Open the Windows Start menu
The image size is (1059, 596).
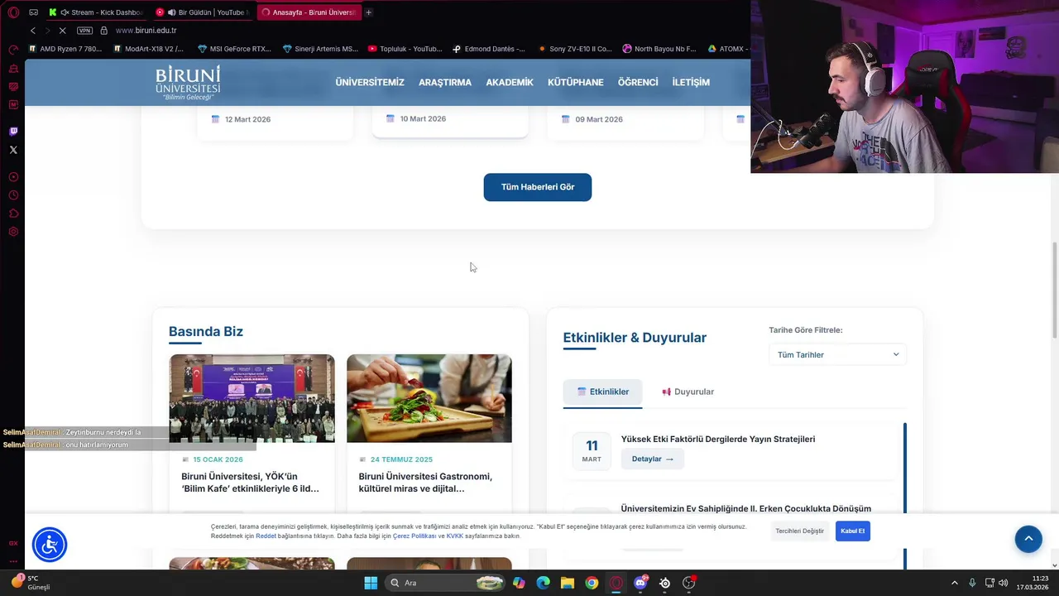coord(371,583)
